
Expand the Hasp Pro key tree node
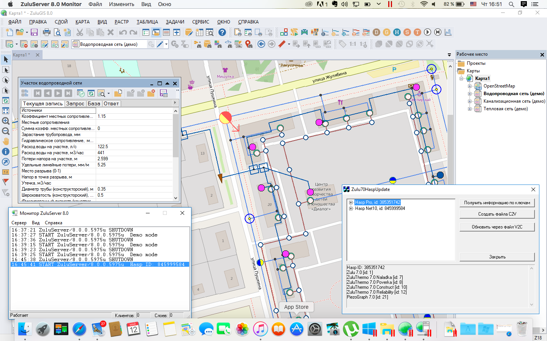[351, 202]
